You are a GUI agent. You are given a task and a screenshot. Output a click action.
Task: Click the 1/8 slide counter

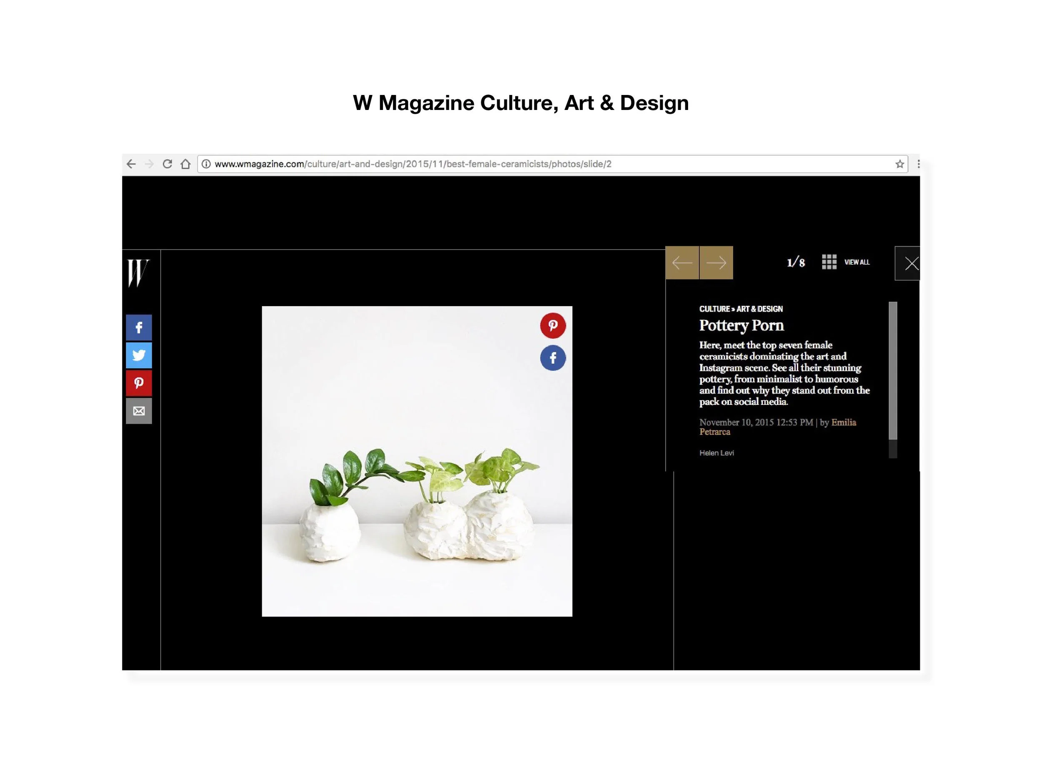point(796,262)
